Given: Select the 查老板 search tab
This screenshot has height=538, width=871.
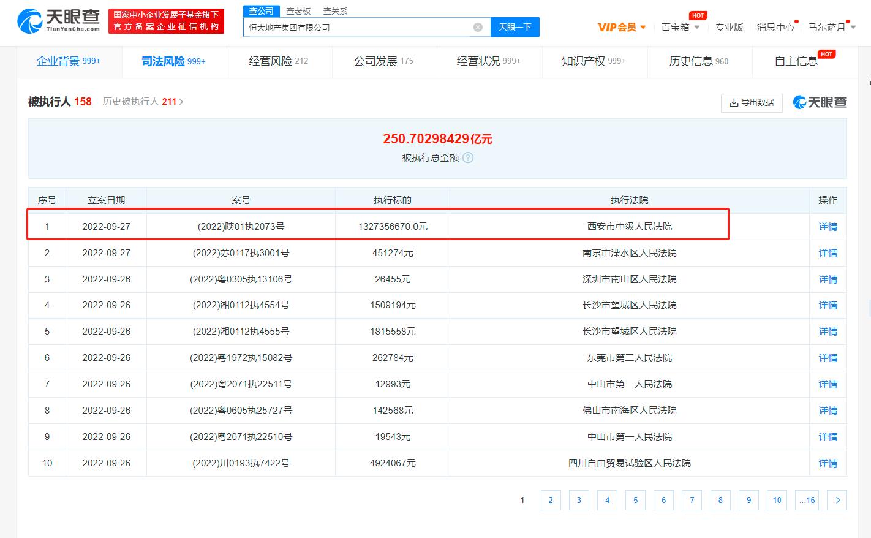Looking at the screenshot, I should click(x=298, y=11).
